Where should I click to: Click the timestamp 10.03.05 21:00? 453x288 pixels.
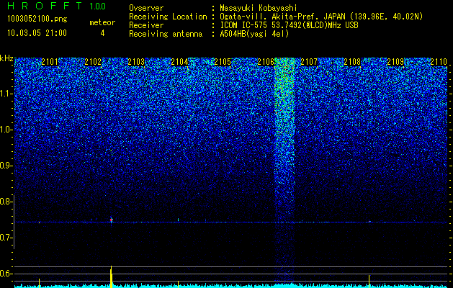[37, 33]
